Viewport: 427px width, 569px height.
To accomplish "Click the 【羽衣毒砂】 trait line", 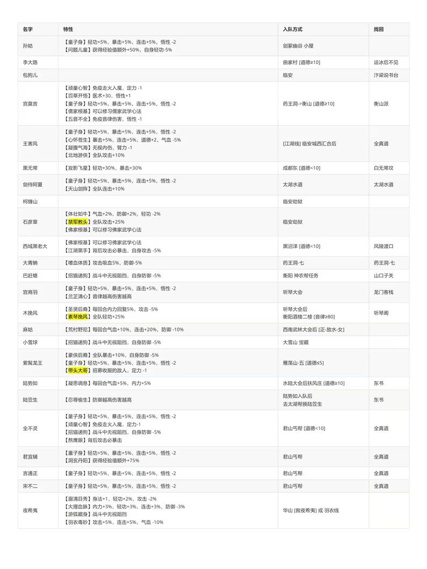I will (113, 522).
